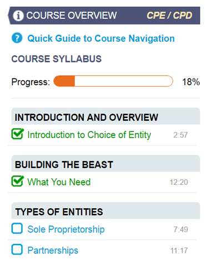Open the Sole Proprietorship lesson

[66, 229]
